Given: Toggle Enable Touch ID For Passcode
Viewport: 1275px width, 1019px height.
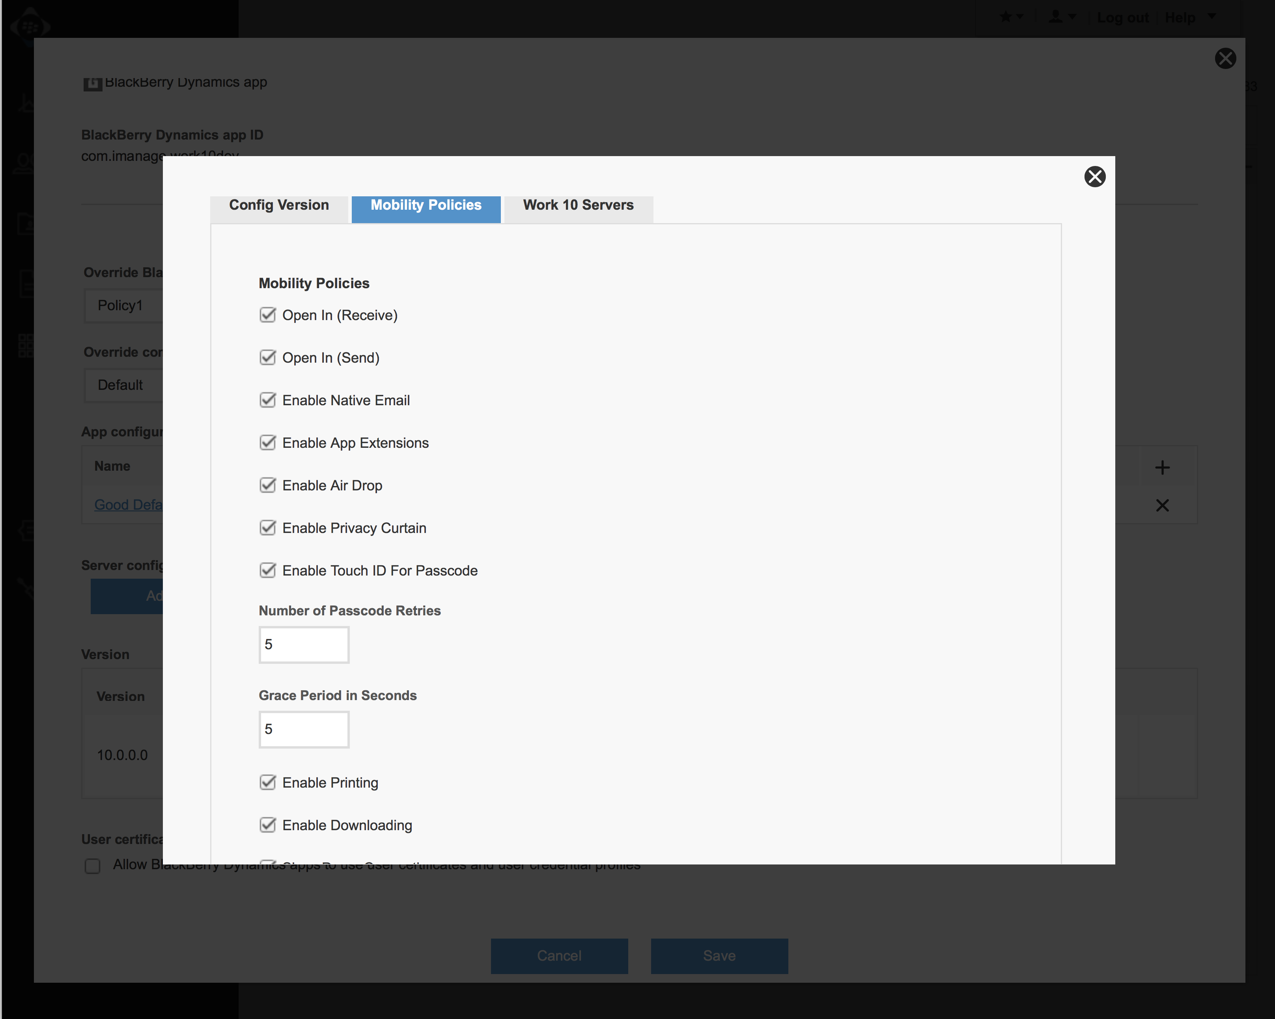Looking at the screenshot, I should point(268,570).
